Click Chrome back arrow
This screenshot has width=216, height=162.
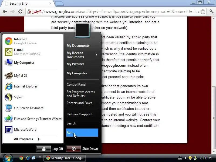click(x=5, y=12)
